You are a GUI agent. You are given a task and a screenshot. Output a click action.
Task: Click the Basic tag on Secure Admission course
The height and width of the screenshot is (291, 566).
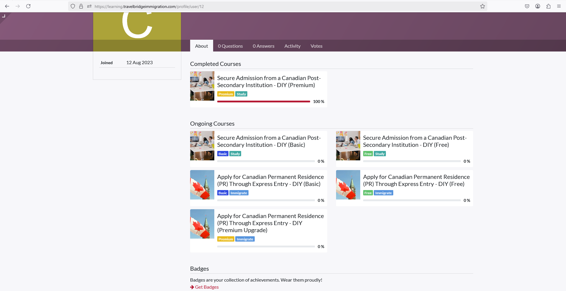pos(223,154)
